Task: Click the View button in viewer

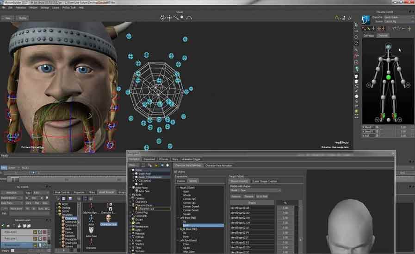Action: [x=8, y=18]
